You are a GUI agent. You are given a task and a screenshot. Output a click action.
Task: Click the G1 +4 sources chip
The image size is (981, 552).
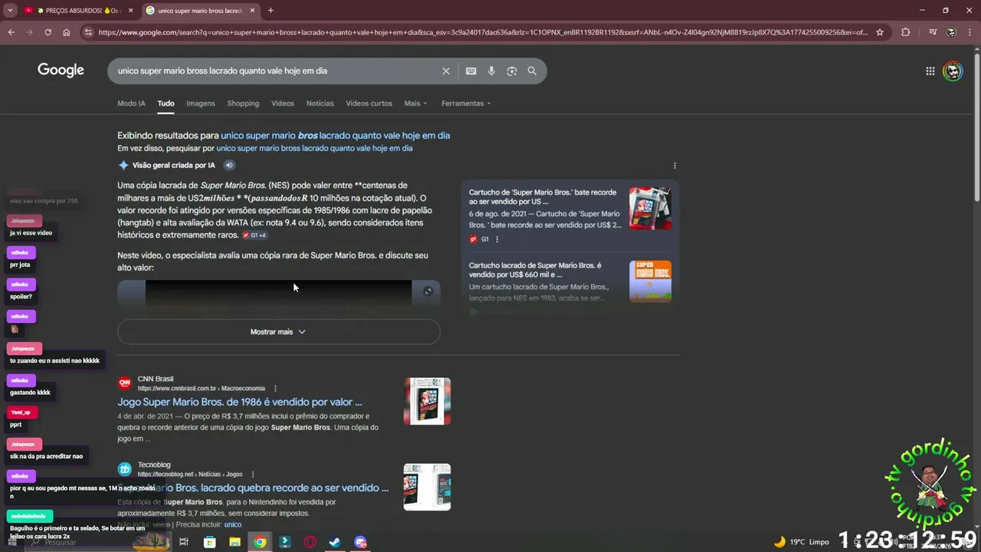254,235
